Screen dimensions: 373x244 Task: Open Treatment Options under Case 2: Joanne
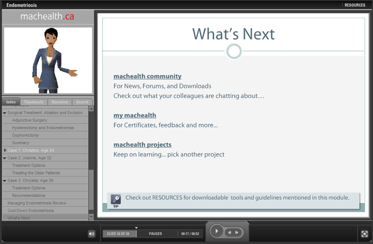point(45,165)
